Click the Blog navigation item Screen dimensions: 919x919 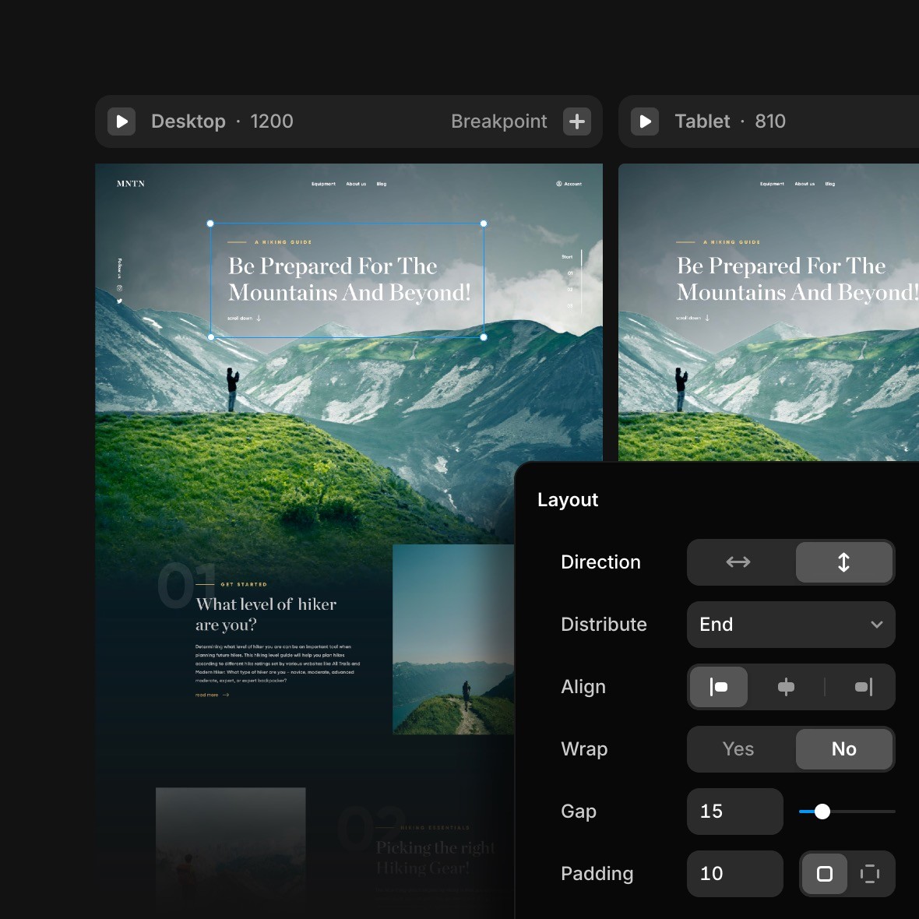(381, 183)
